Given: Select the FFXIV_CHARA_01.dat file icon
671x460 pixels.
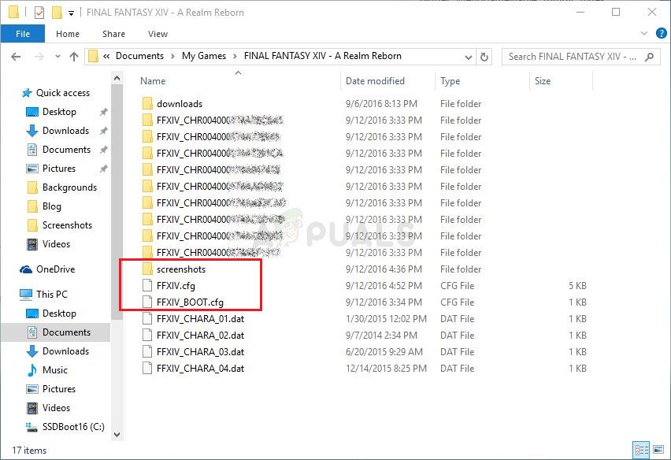Looking at the screenshot, I should [147, 319].
